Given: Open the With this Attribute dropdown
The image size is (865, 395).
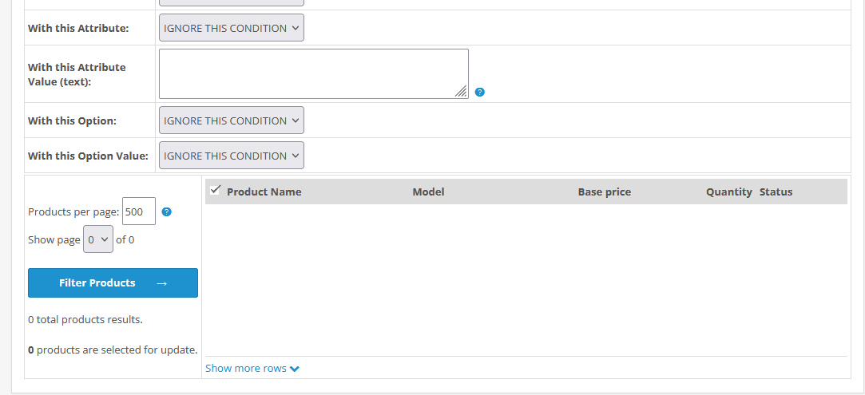Looking at the screenshot, I should [x=231, y=28].
